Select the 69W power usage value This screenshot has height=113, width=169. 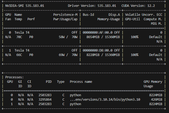62,55
